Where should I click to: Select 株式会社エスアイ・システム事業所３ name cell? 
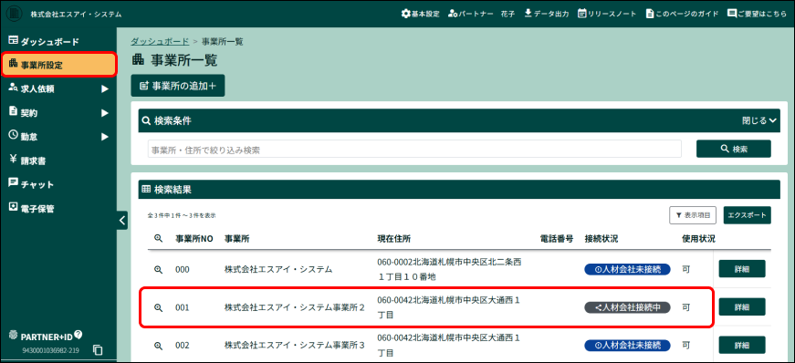coord(295,346)
